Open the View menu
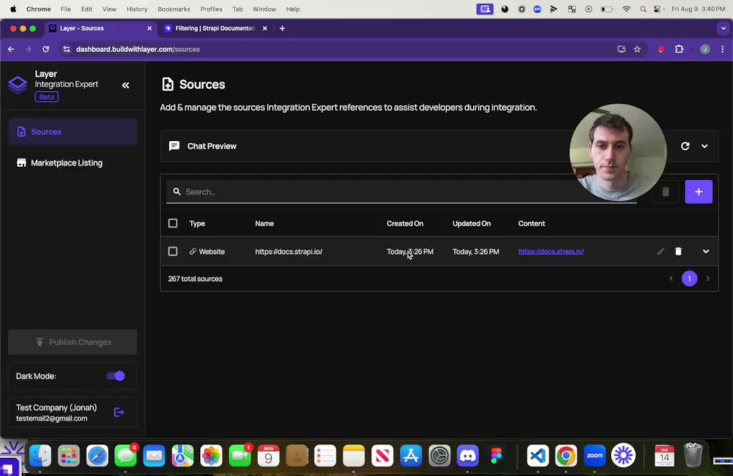Image resolution: width=733 pixels, height=476 pixels. point(109,9)
